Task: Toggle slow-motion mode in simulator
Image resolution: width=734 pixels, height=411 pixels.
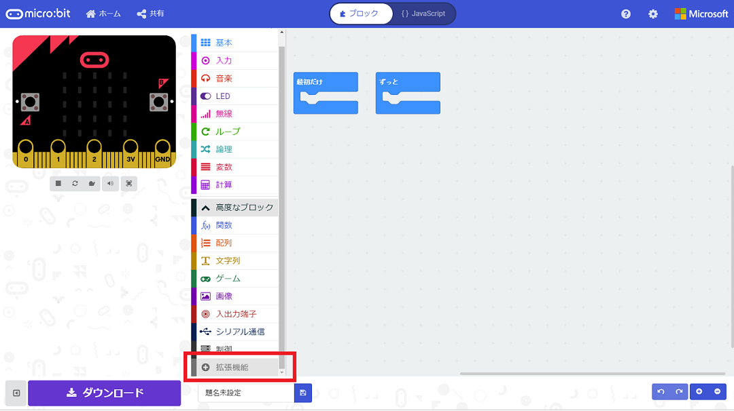Action: (92, 184)
